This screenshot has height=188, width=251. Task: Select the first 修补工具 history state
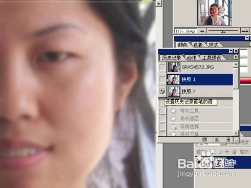(x=200, y=111)
